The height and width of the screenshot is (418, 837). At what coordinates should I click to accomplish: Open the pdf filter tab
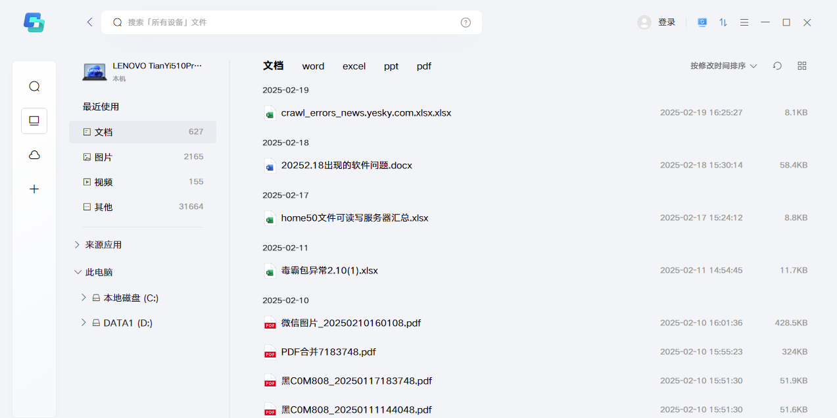point(423,66)
